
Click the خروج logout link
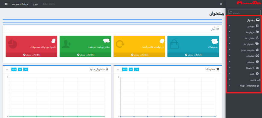point(36,4)
